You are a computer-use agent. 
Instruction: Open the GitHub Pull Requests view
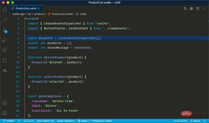click(5, 60)
